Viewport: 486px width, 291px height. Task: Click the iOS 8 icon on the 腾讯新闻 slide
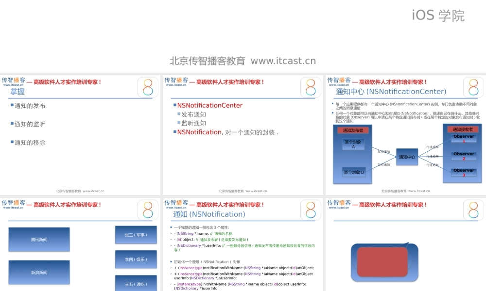(148, 210)
